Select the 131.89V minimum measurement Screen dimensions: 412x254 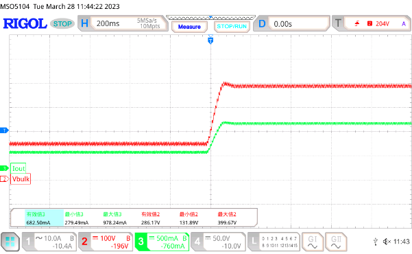click(189, 222)
